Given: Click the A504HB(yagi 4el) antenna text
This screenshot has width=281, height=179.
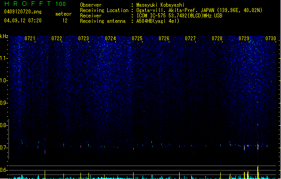Looking at the screenshot, I should 158,21.
